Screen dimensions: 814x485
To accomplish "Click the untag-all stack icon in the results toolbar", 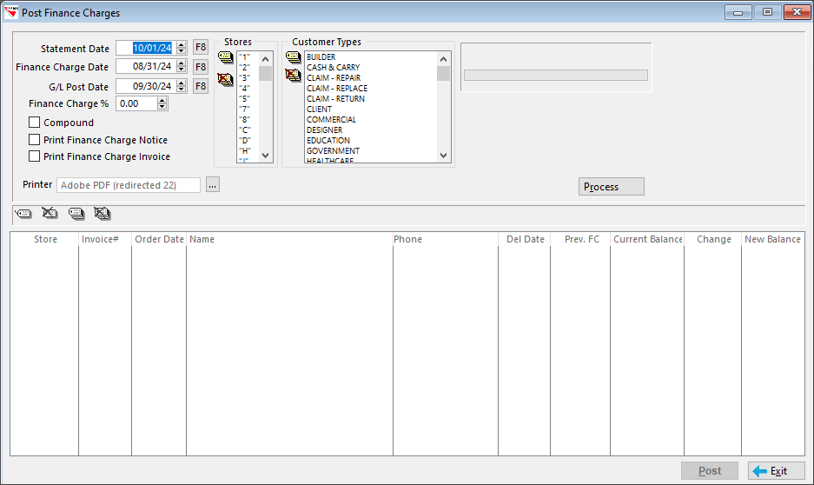I will click(103, 214).
